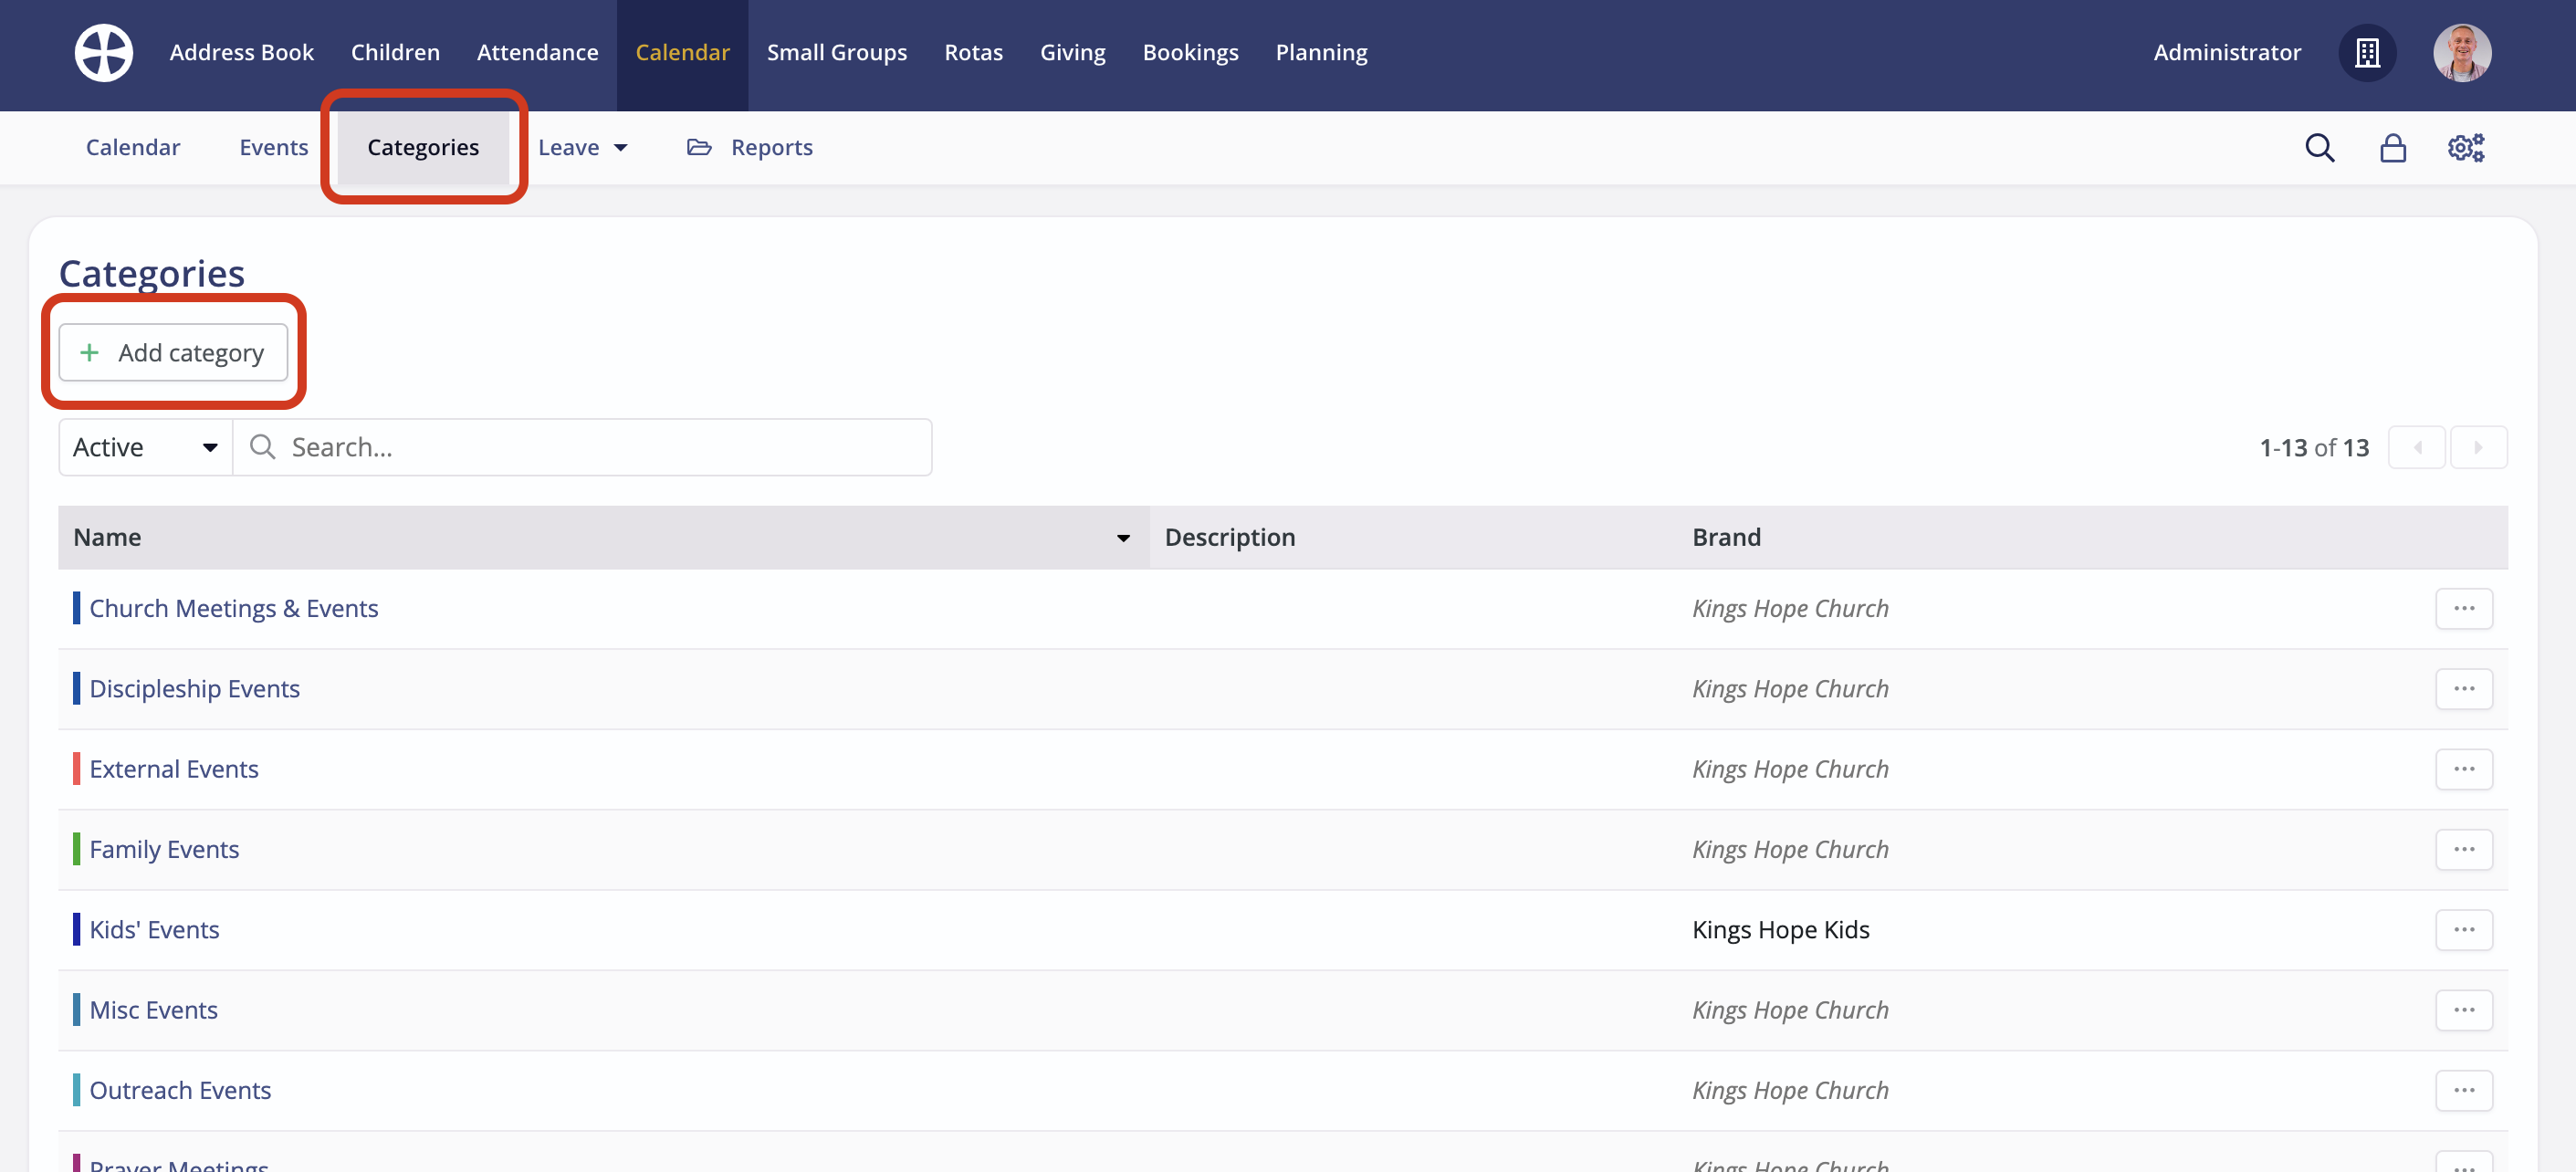
Task: Click the Family Events green color bar
Action: (x=76, y=849)
